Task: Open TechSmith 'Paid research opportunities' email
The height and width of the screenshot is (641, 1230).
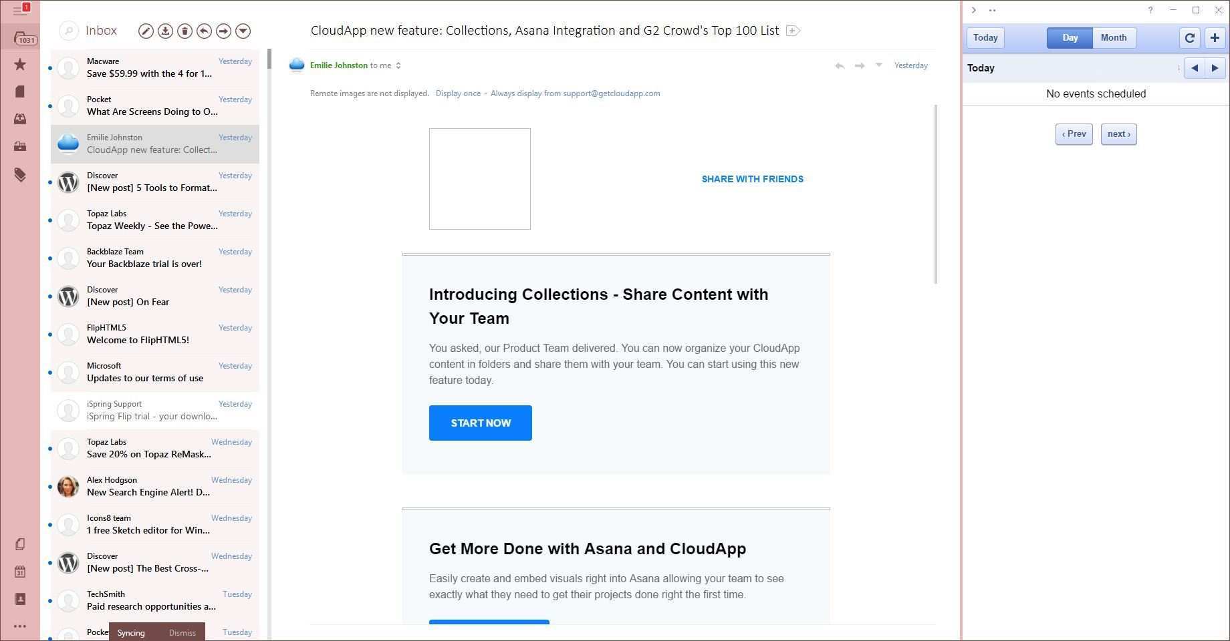Action: (x=155, y=600)
